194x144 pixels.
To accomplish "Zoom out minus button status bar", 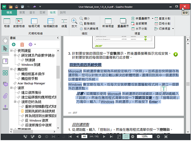I will (x=133, y=137).
